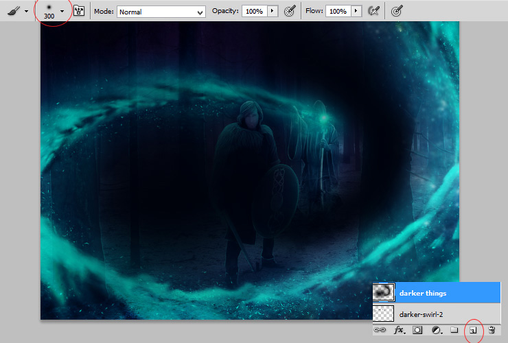
Task: Click the brush size 300 preview
Action: point(49,12)
